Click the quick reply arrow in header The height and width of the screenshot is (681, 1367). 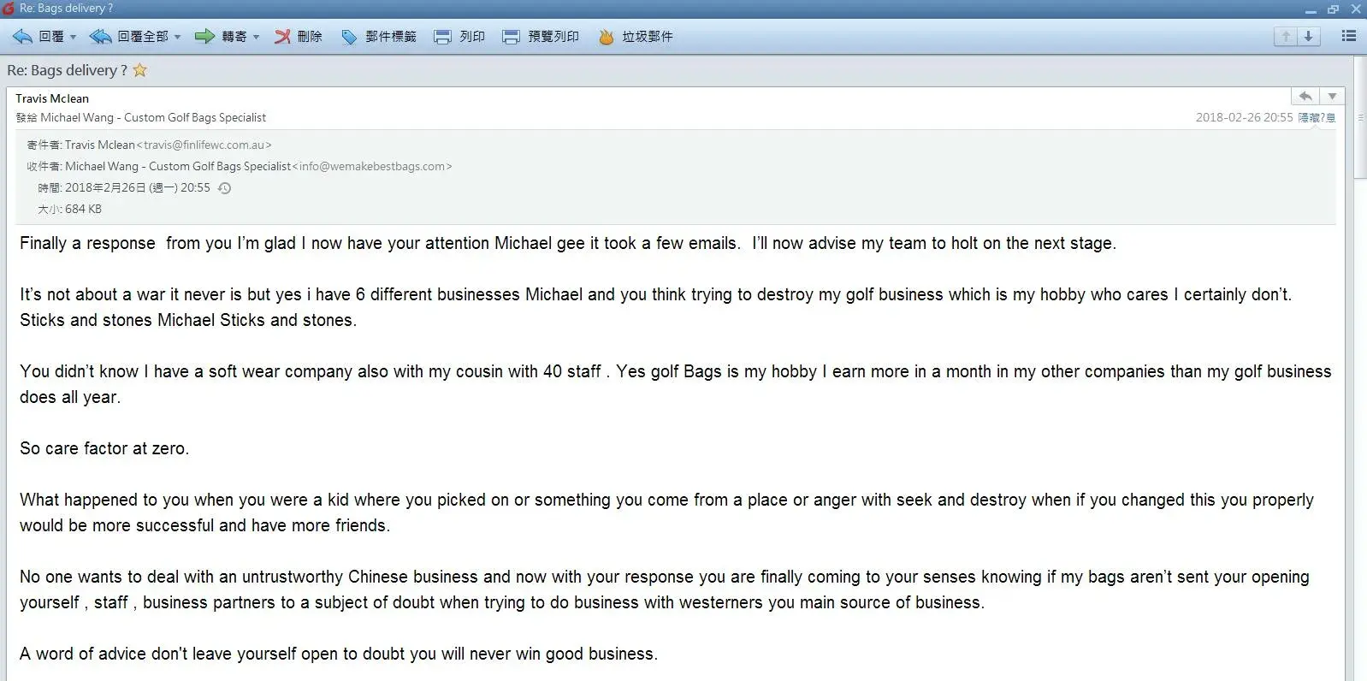1305,97
